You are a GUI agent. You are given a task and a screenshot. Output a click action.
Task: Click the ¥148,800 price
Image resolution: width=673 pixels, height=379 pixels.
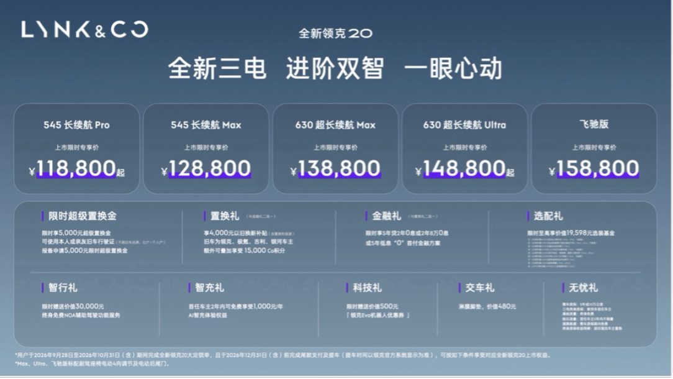click(x=465, y=168)
